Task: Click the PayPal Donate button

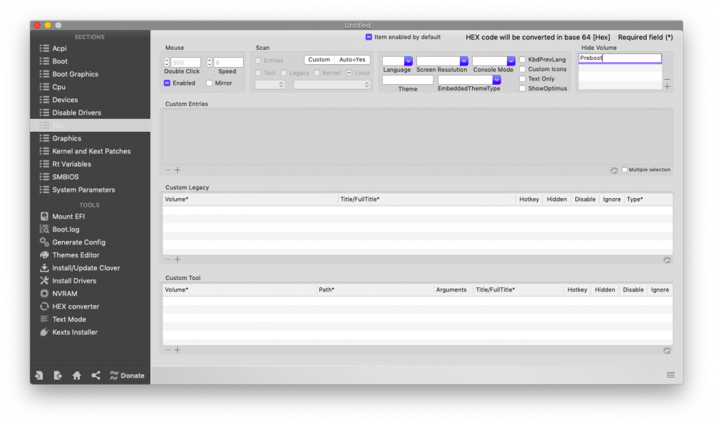Action: tap(127, 376)
